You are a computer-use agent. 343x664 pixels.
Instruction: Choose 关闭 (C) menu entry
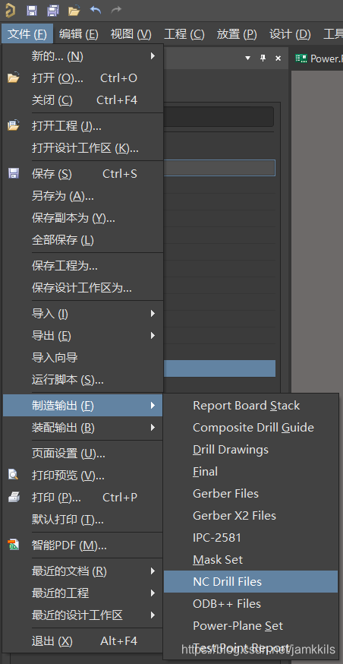coord(83,100)
